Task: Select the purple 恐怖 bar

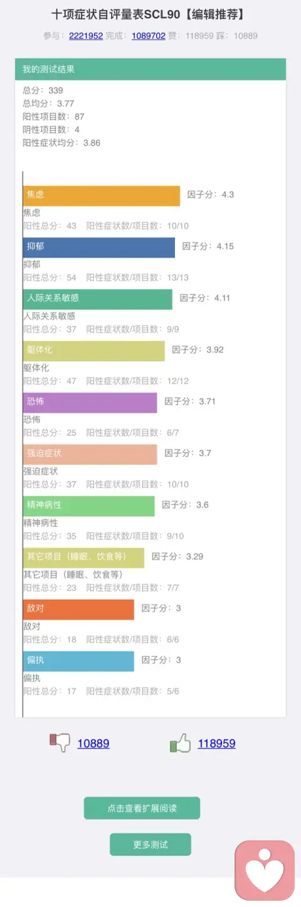Action: coord(90,403)
